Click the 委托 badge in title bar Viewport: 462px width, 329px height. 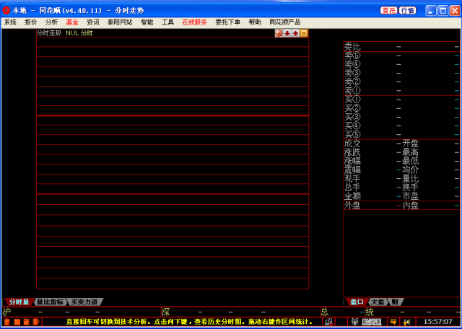(389, 11)
